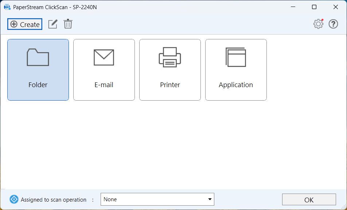The height and width of the screenshot is (210, 347).
Task: Click the PaperStream ClickScan title bar app icon
Action: point(7,7)
